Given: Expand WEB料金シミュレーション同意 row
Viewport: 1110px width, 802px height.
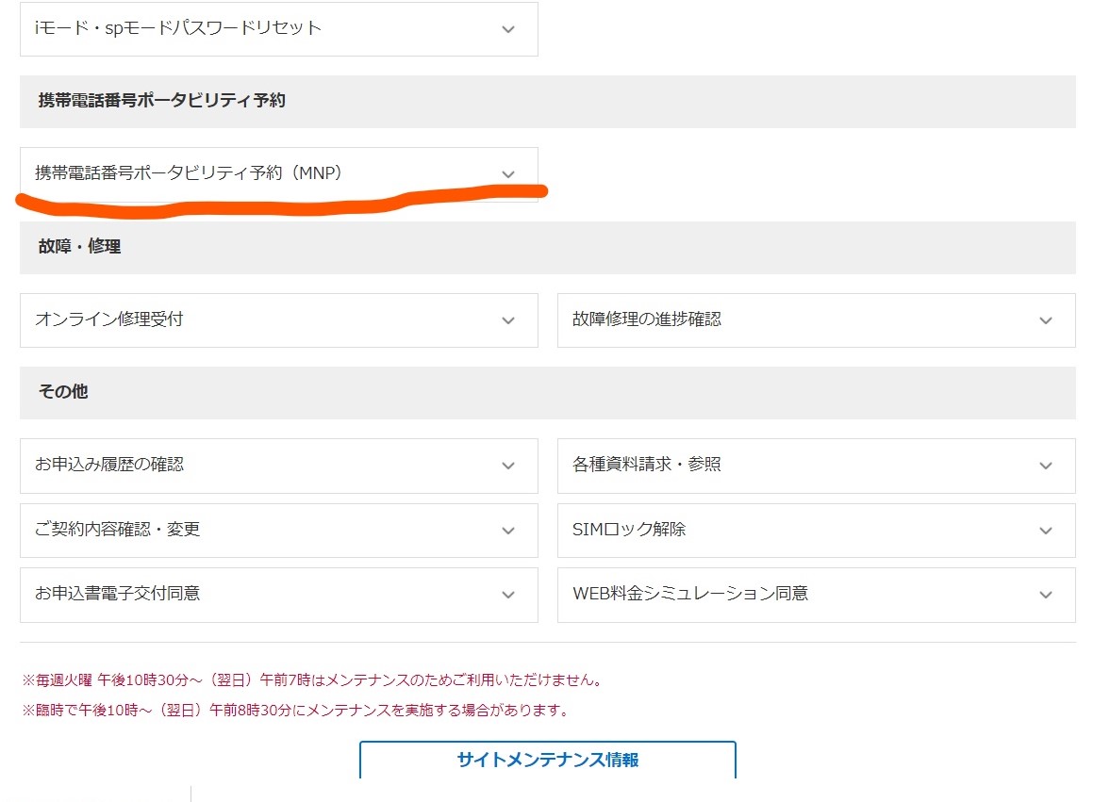Looking at the screenshot, I should point(816,595).
